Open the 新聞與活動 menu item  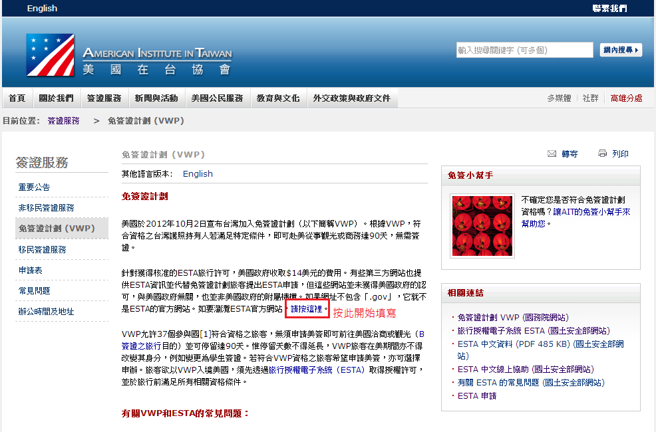tap(156, 98)
